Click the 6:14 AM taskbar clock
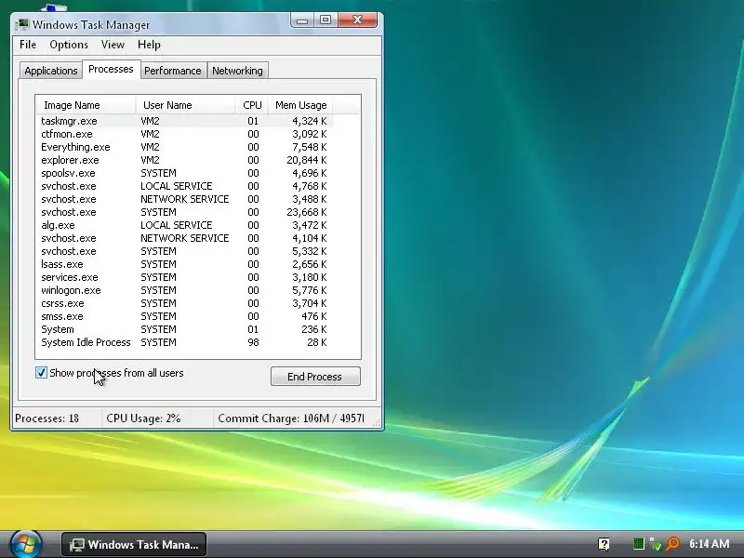The width and height of the screenshot is (744, 558). (709, 544)
